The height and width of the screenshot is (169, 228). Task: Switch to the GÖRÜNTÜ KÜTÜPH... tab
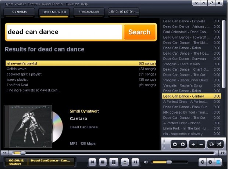point(124,12)
